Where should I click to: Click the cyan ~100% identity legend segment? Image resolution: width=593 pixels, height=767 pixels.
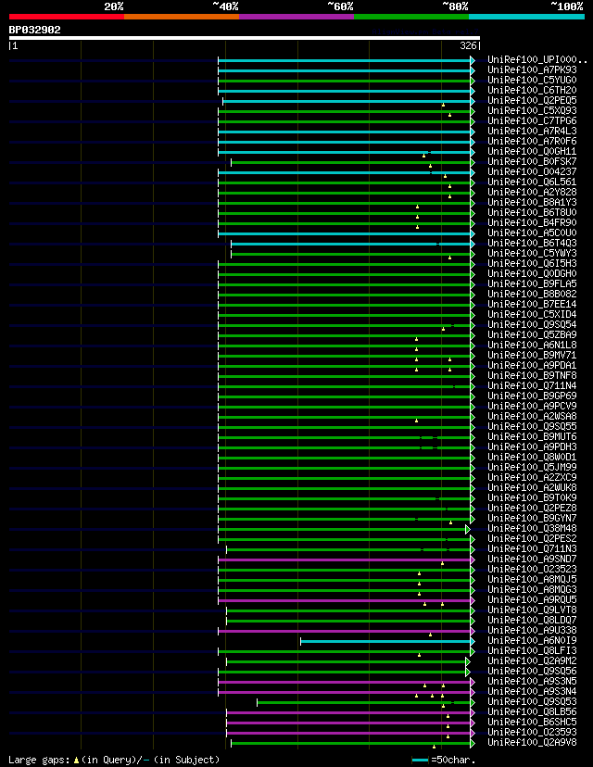527,17
